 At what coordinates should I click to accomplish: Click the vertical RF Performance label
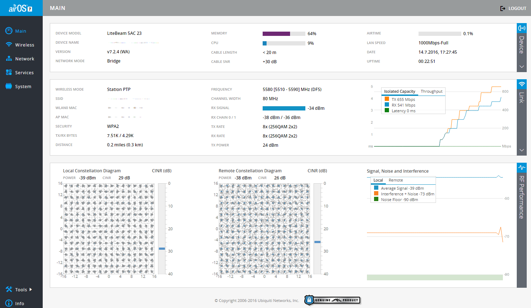point(521,197)
